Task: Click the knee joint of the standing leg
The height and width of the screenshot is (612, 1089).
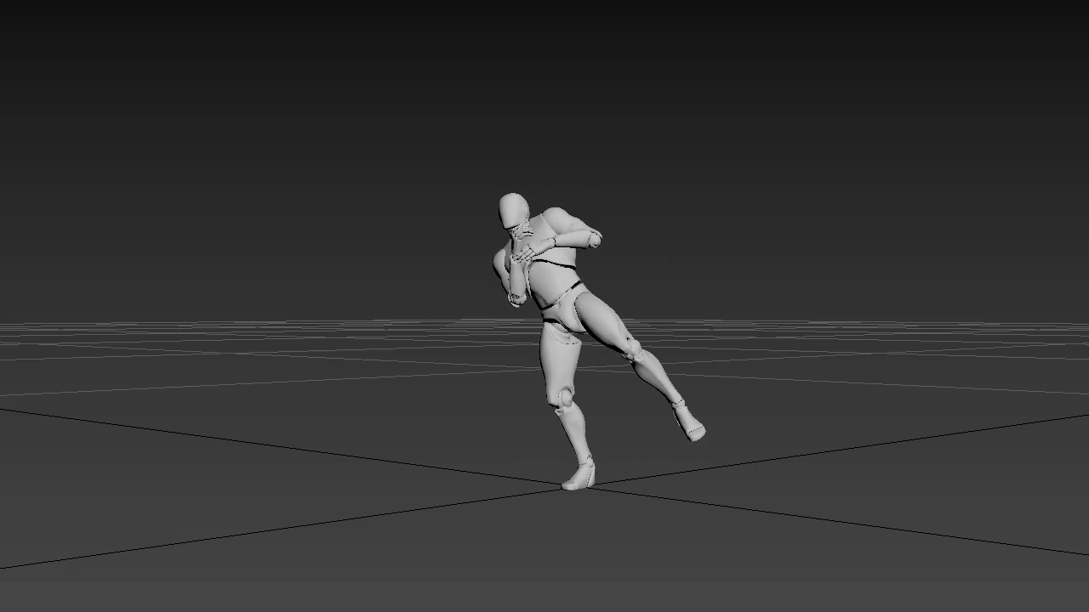Action: 565,396
